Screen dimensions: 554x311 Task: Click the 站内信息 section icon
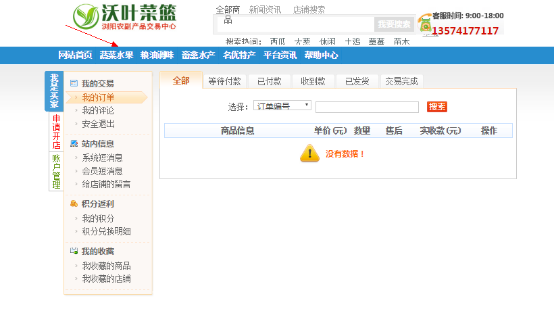[74, 143]
